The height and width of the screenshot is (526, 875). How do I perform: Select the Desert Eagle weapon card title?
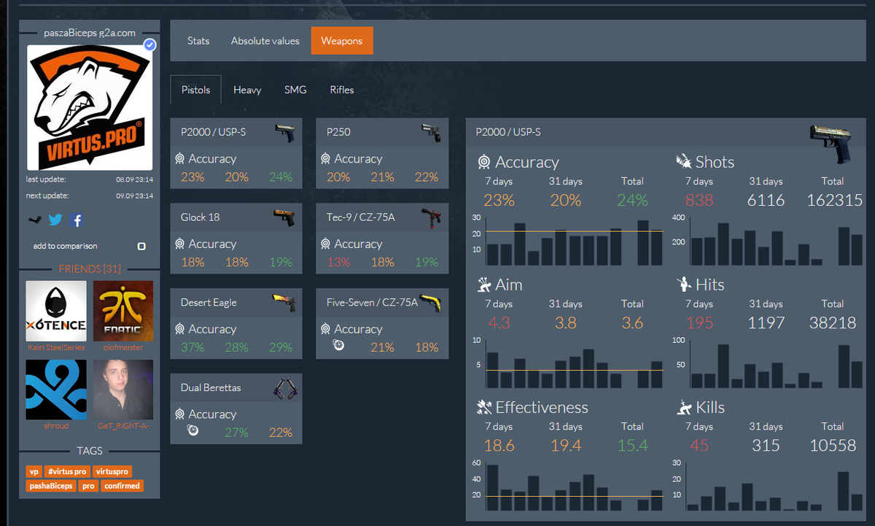209,303
